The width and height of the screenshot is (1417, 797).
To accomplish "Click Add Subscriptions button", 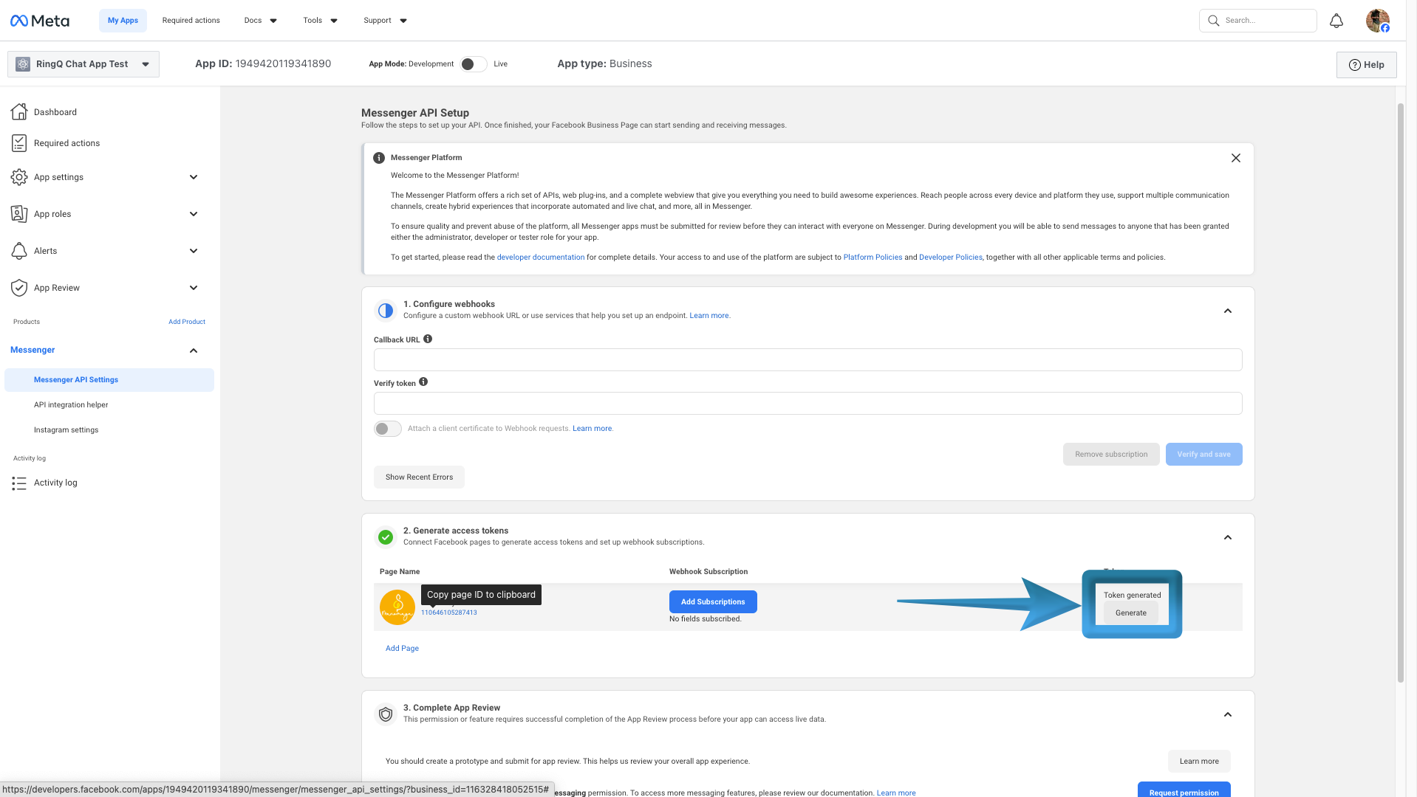I will coord(713,602).
